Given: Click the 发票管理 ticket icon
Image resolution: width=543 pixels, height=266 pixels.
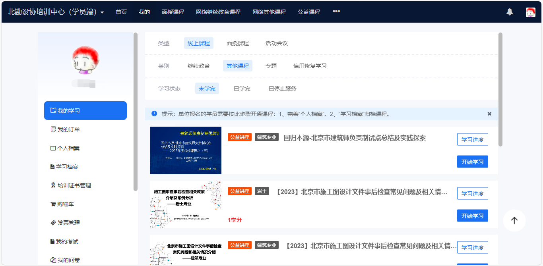Looking at the screenshot, I should (x=53, y=223).
